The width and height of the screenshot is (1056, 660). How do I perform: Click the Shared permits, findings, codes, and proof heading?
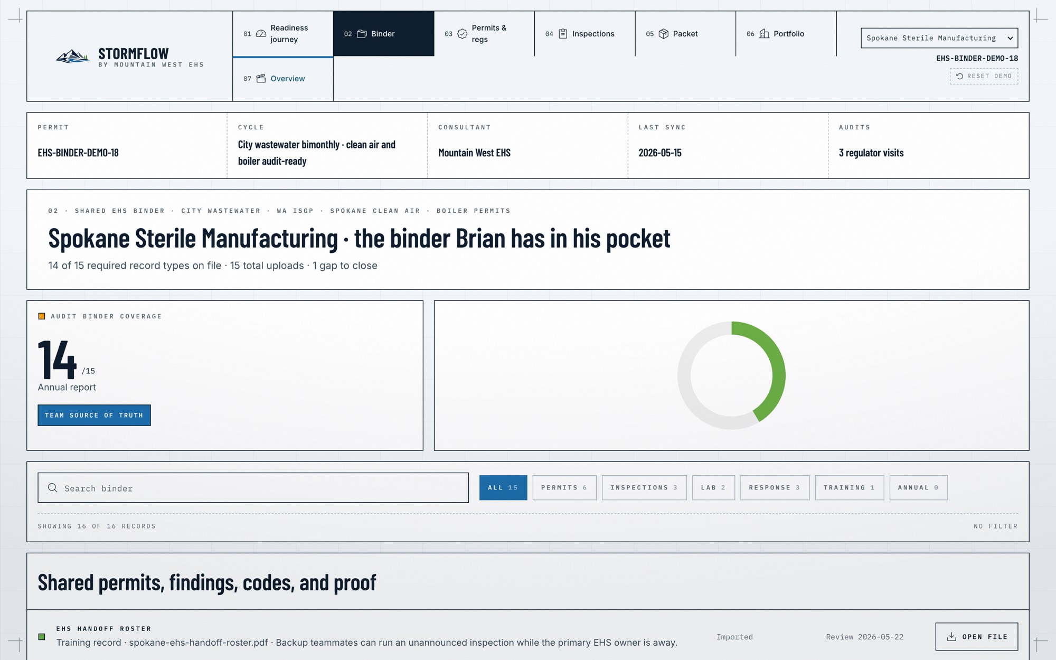207,582
